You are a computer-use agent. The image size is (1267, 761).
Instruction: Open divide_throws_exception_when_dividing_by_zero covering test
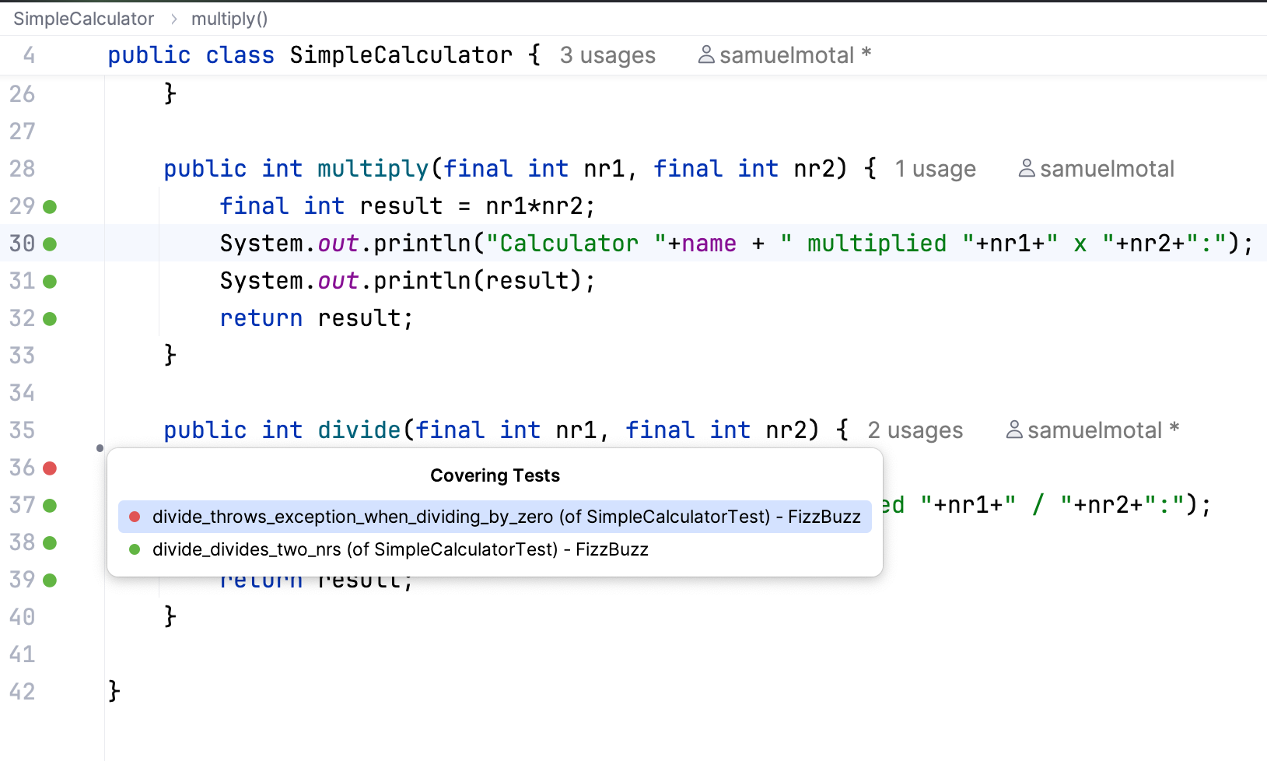pyautogui.click(x=506, y=517)
